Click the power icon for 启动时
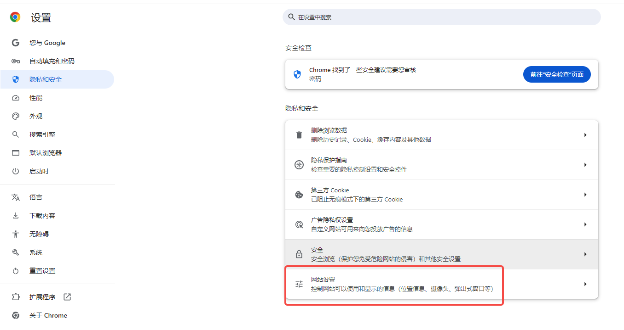The height and width of the screenshot is (330, 624). point(16,171)
